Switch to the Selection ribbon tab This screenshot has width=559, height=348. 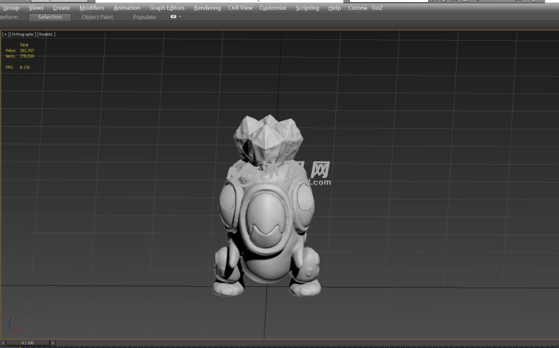(x=50, y=17)
